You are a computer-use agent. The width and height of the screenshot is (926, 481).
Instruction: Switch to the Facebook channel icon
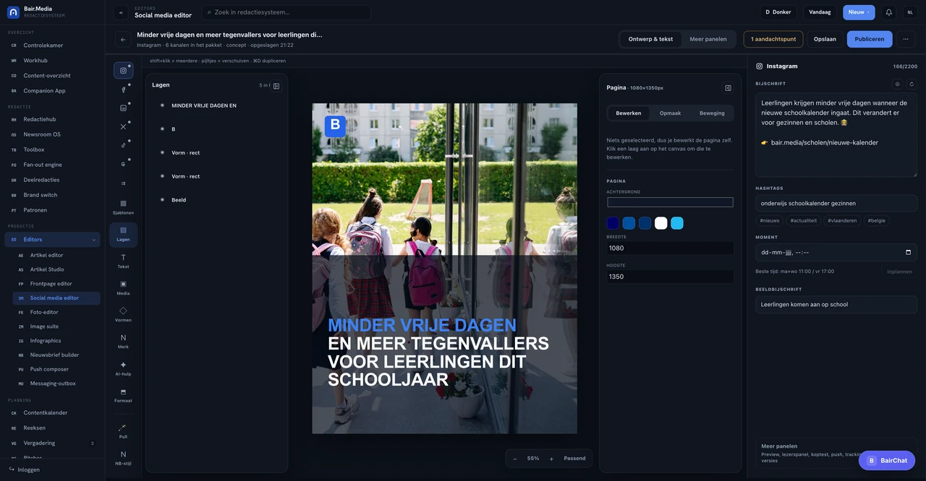(123, 89)
